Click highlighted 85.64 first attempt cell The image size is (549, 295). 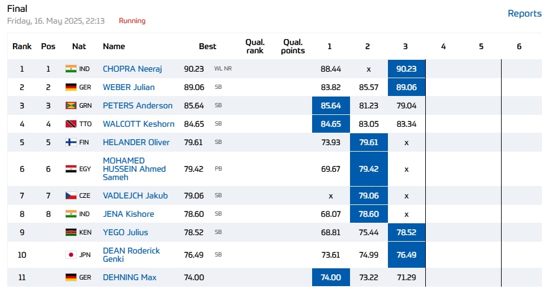click(x=330, y=105)
